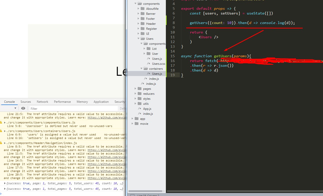The width and height of the screenshot is (323, 196).
Task: Open github link after the Line 20:5 warning
Action: [x=106, y=178]
